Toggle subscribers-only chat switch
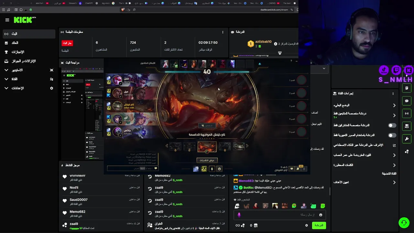The width and height of the screenshot is (414, 233). pos(392,125)
